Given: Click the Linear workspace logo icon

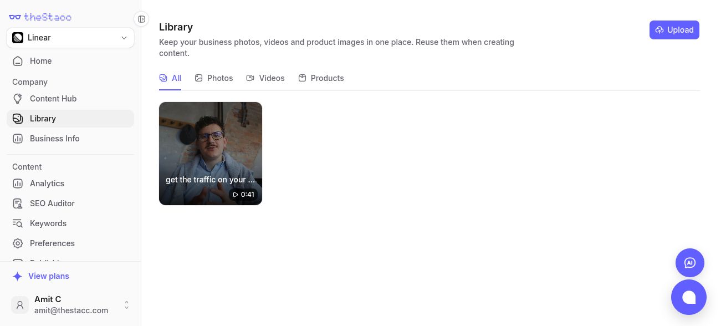Looking at the screenshot, I should point(18,38).
